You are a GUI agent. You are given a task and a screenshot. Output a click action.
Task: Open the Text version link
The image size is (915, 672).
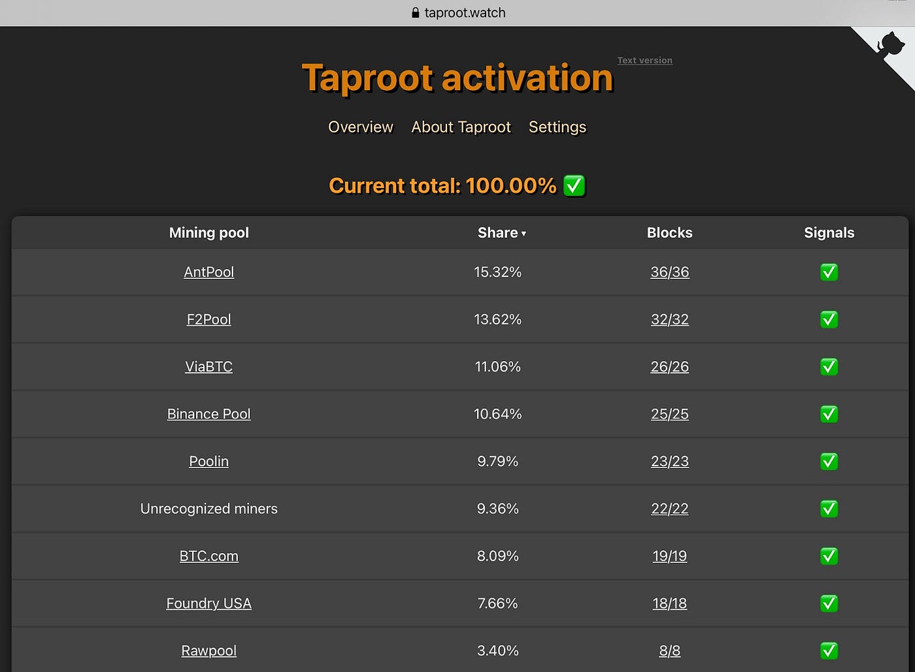coord(644,60)
